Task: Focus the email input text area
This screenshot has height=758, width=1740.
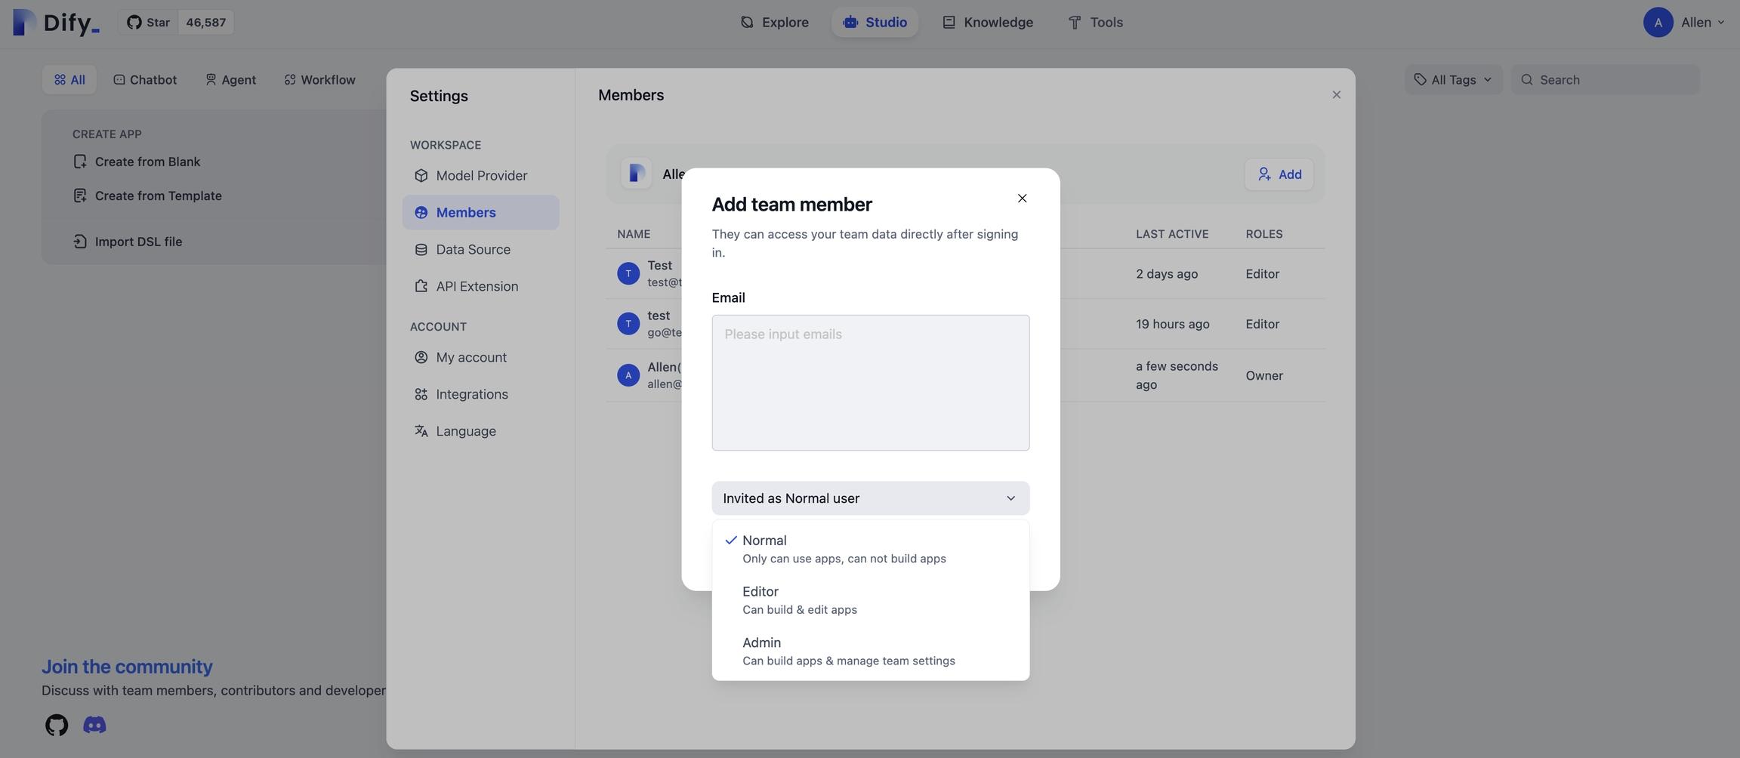Action: [870, 383]
